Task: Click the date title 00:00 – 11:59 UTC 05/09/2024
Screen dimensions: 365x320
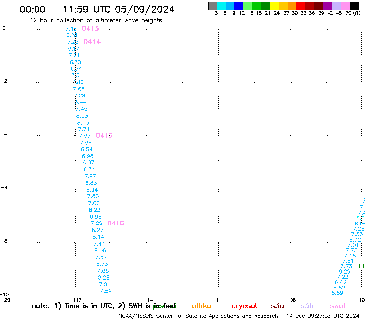Action: pyautogui.click(x=97, y=9)
